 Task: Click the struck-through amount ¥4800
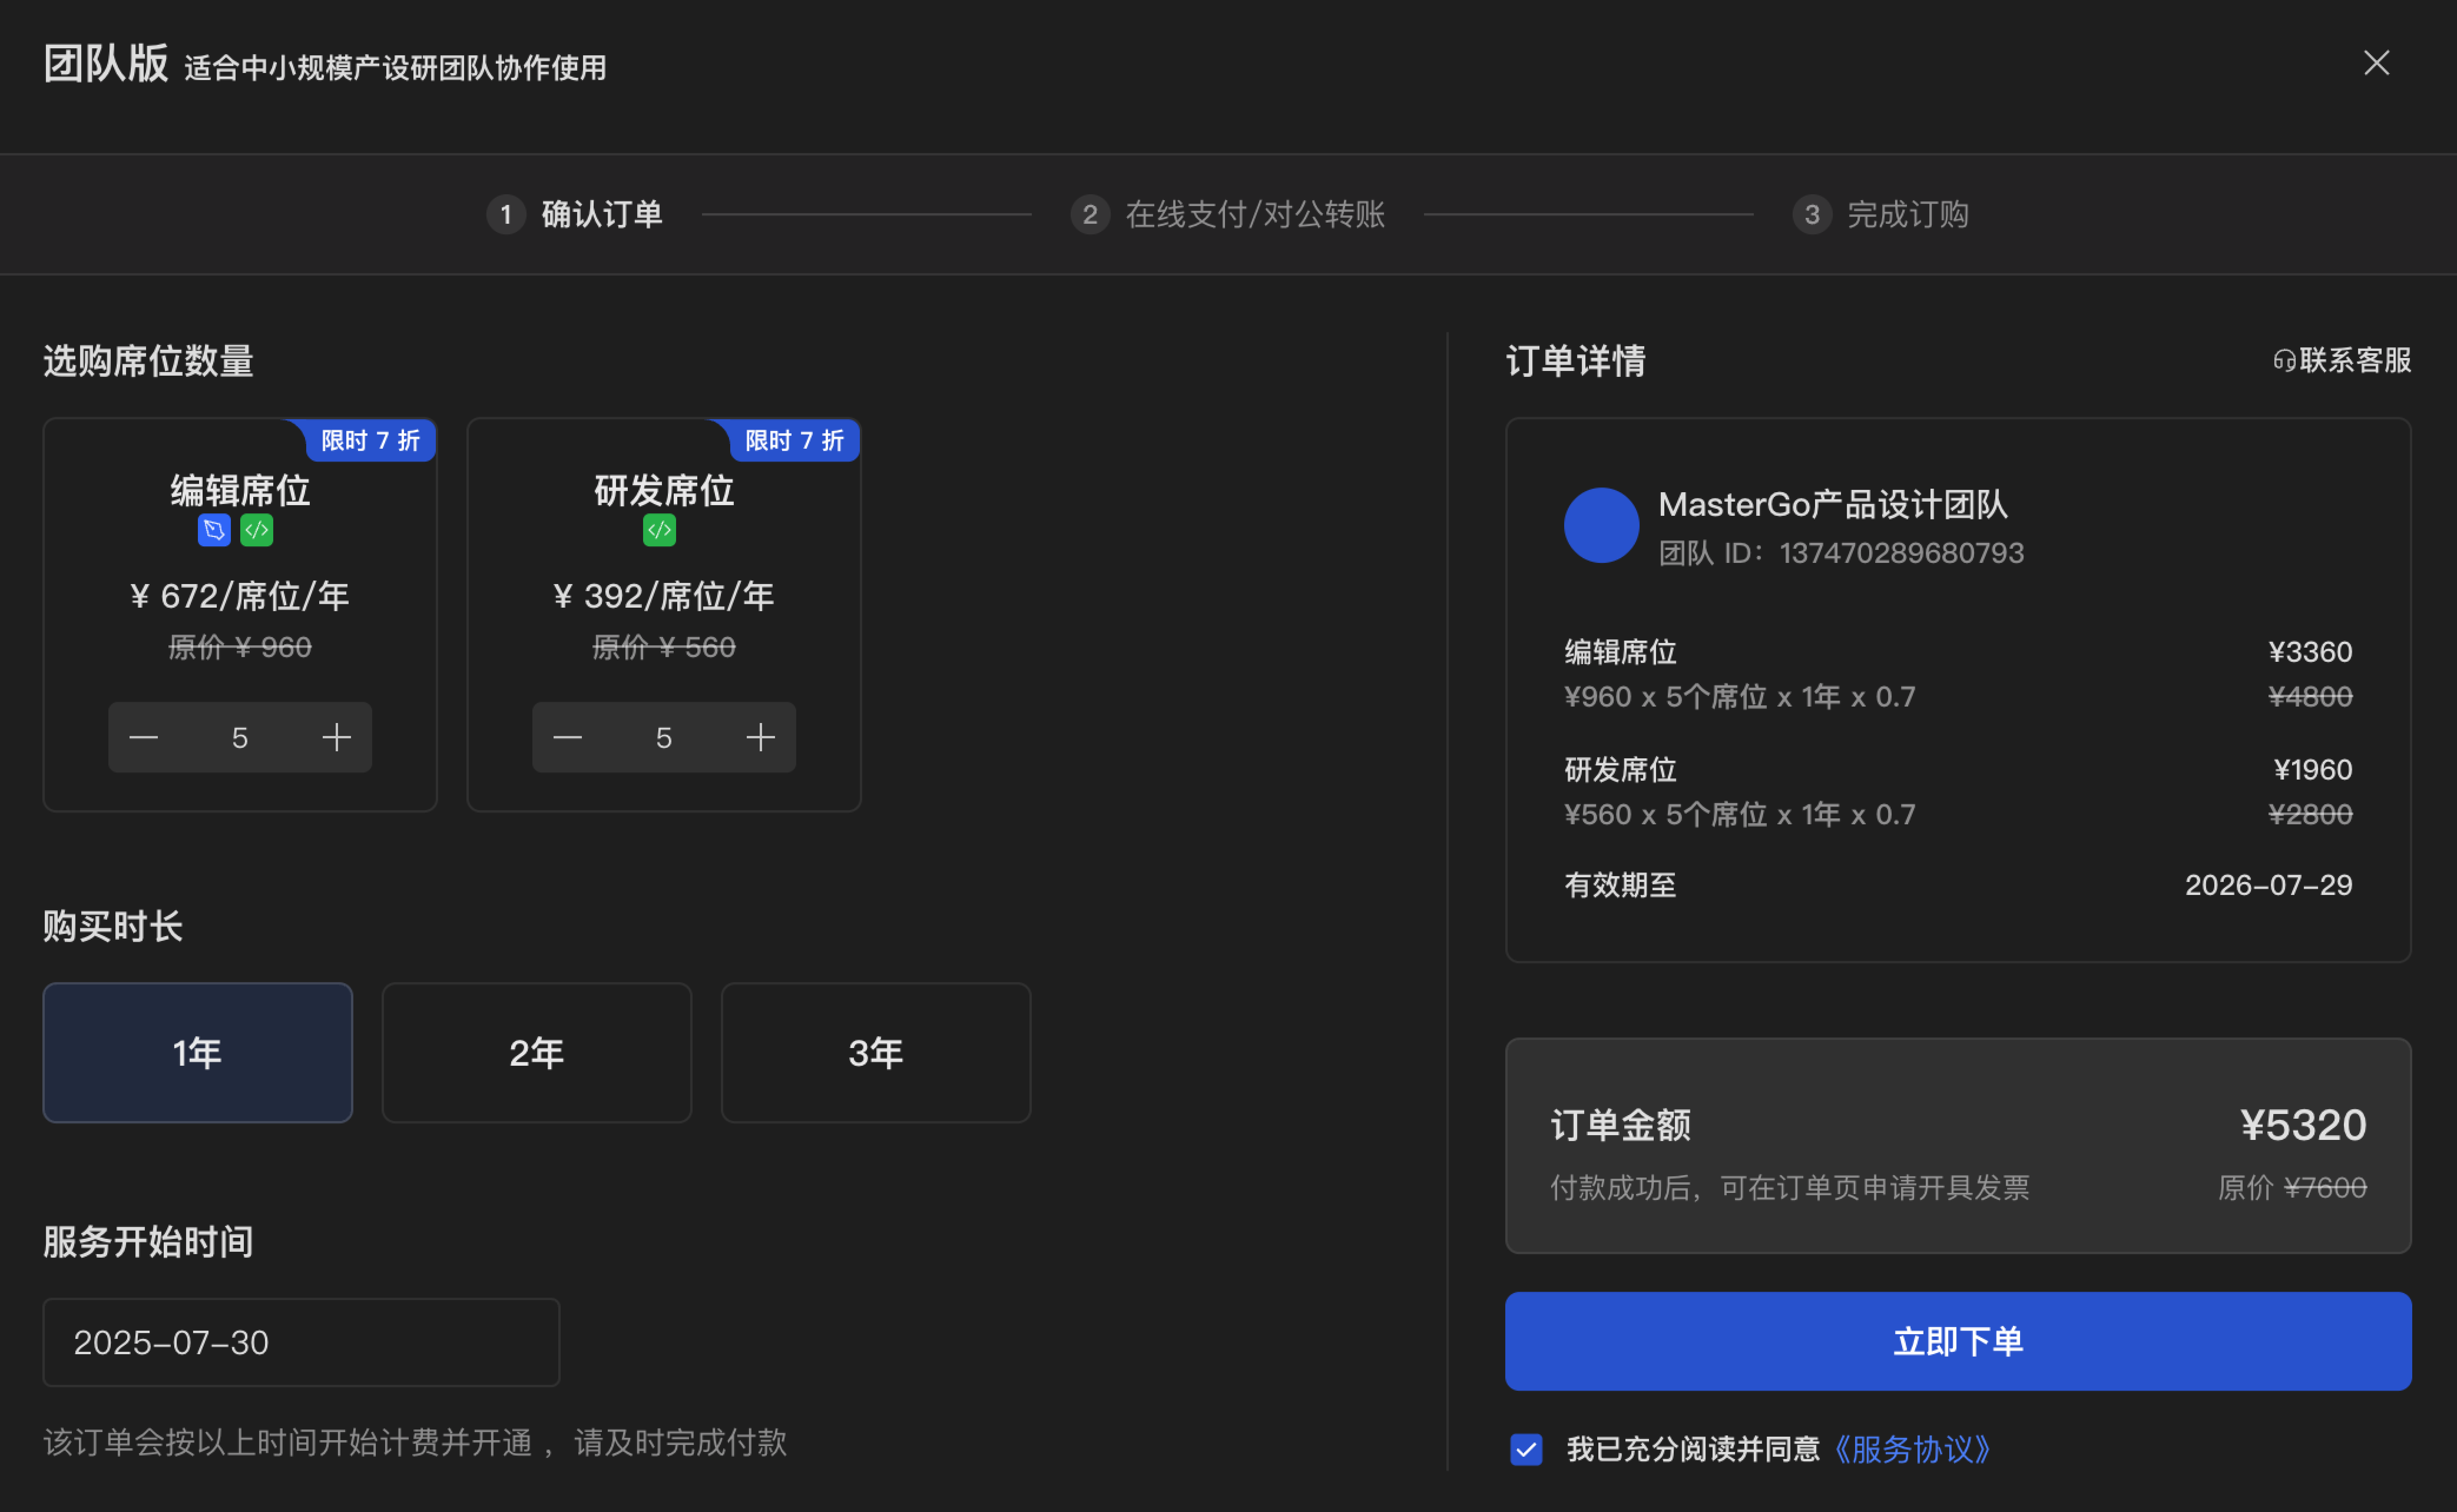[2310, 697]
